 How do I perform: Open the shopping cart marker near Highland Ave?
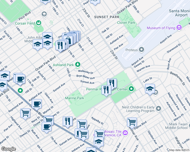(25, 113)
